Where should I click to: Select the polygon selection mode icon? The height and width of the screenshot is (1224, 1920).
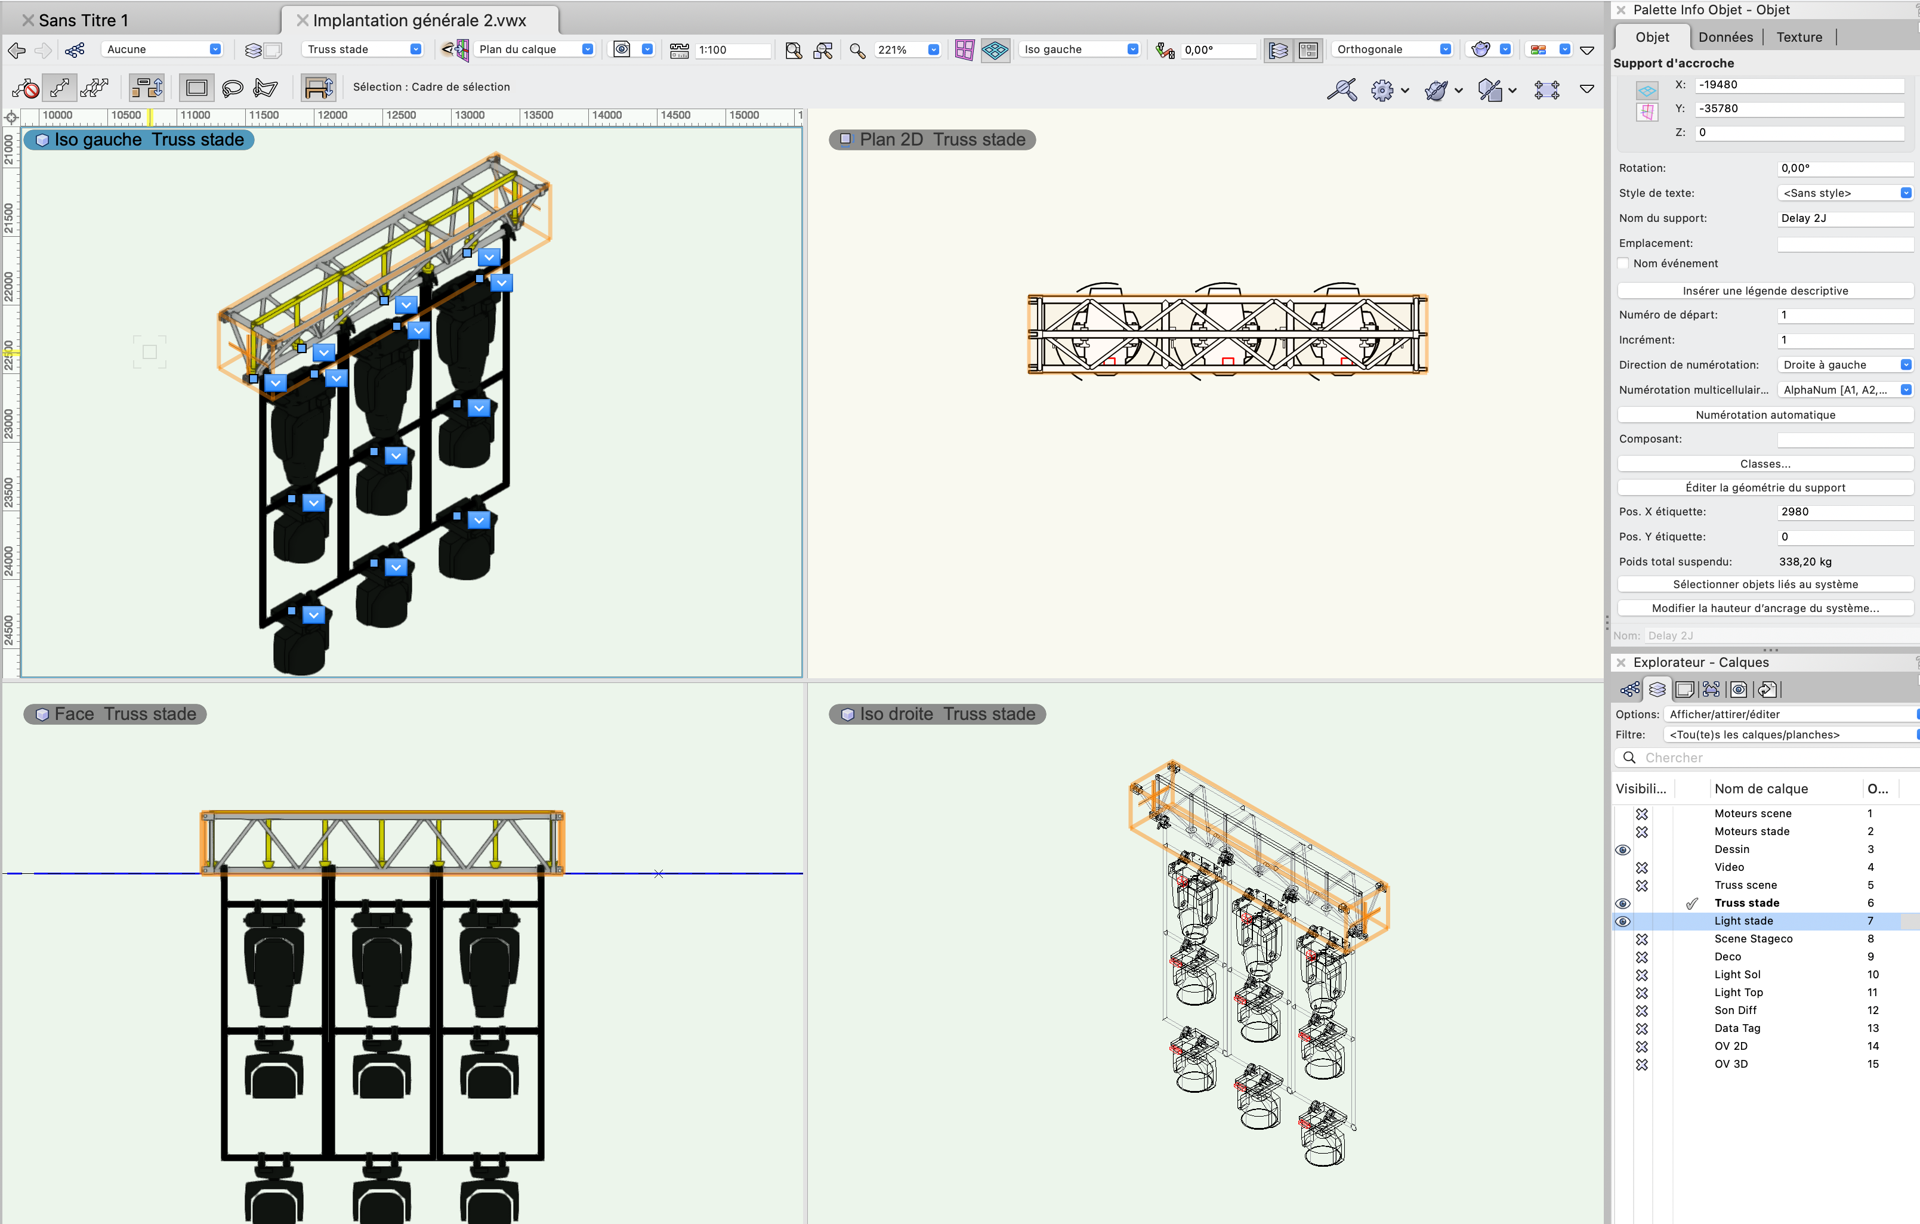coord(266,88)
